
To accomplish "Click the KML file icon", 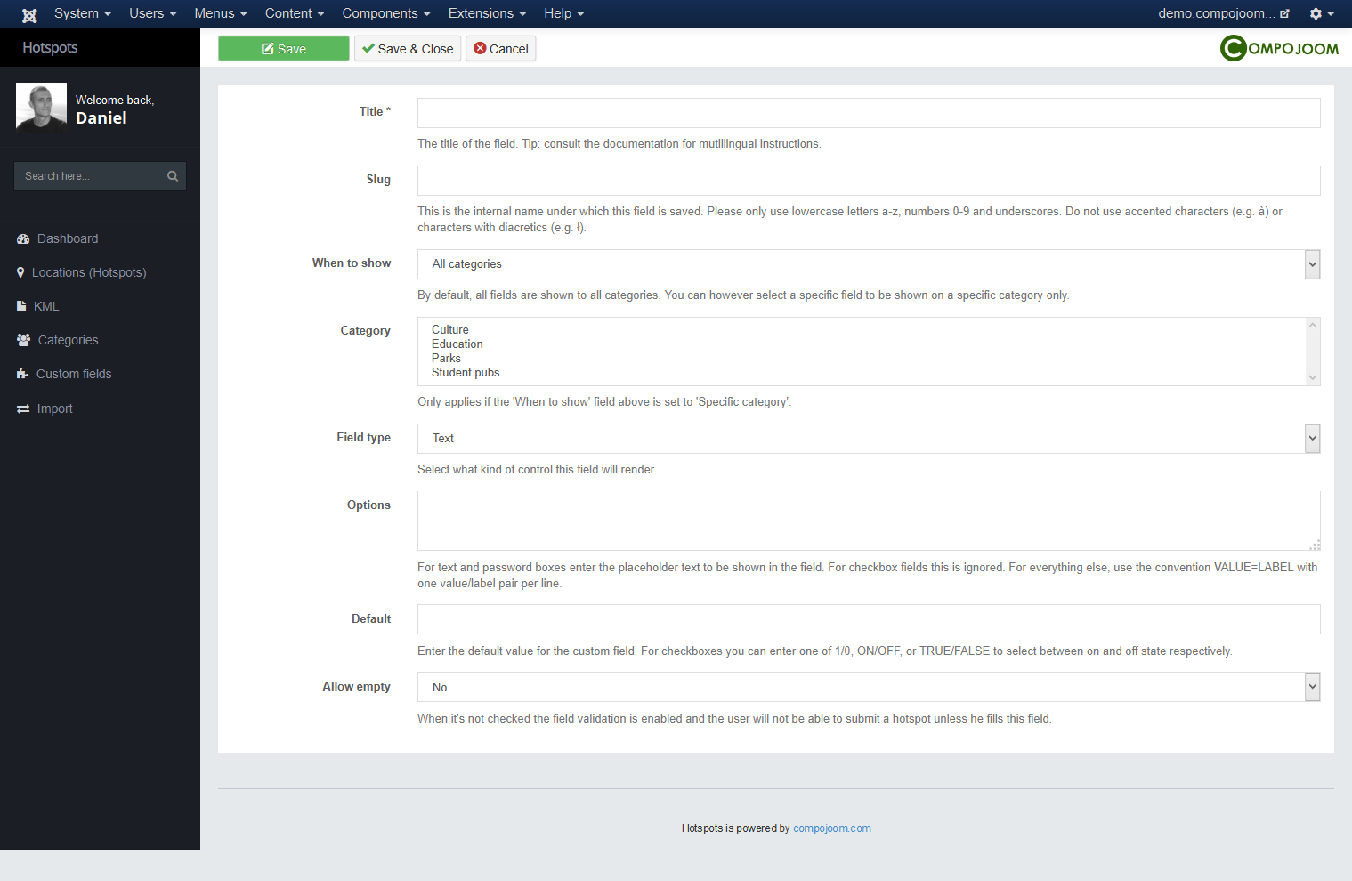I will pyautogui.click(x=21, y=306).
